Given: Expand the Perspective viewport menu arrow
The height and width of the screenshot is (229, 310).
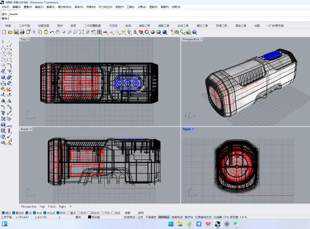Looking at the screenshot, I should pyautogui.click(x=201, y=39).
